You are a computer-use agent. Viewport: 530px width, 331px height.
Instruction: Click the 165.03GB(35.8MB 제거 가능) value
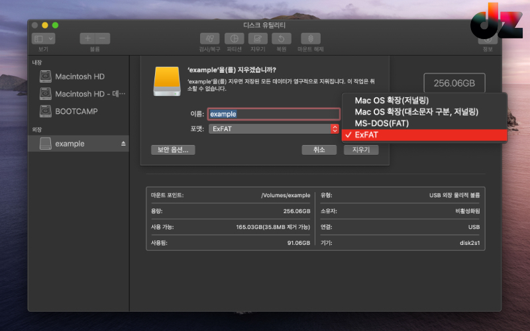point(273,227)
